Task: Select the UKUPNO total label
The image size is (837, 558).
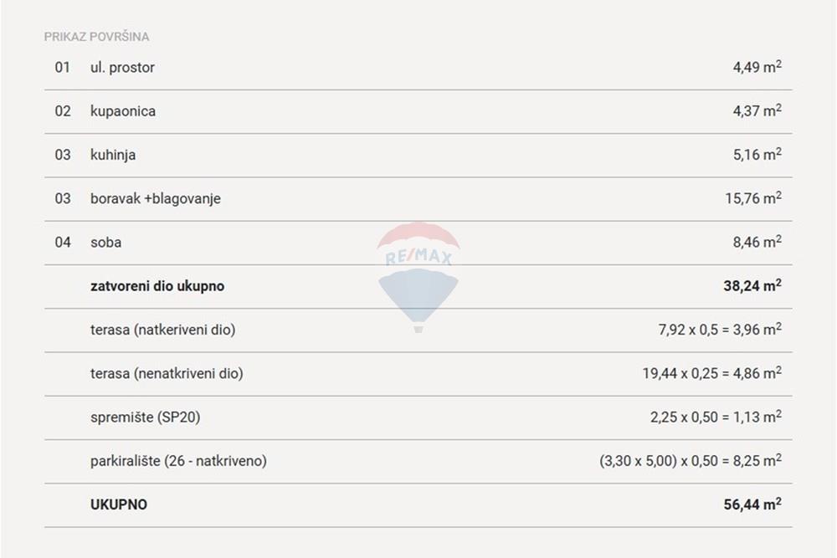Action: tap(119, 504)
